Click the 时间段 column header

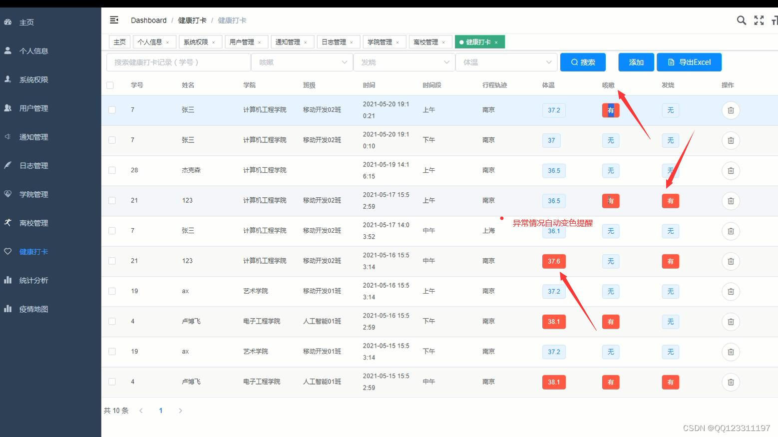[432, 85]
